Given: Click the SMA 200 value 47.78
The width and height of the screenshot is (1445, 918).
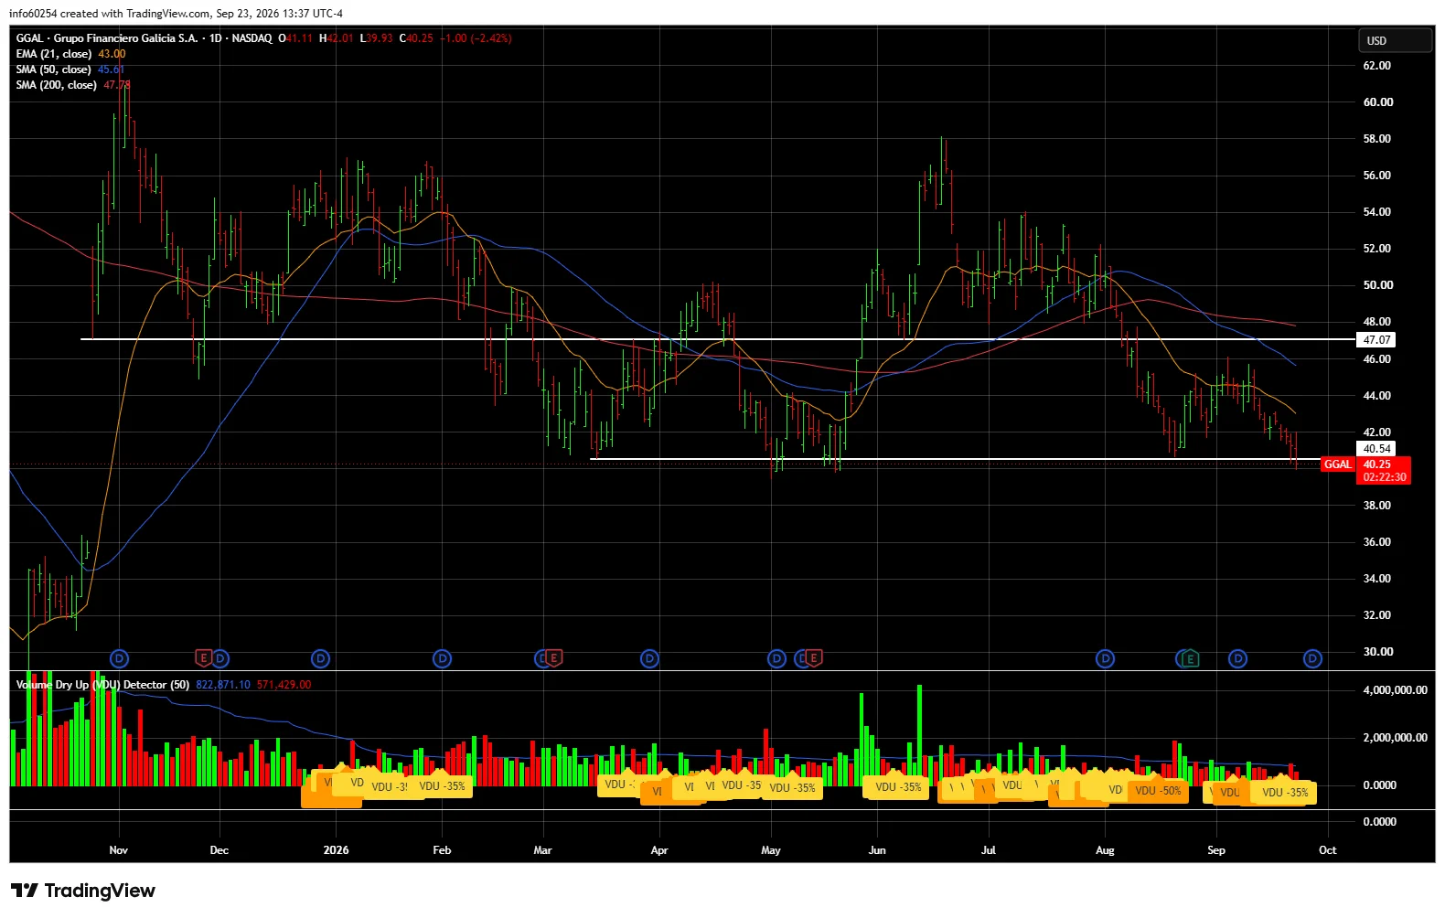Looking at the screenshot, I should point(117,85).
